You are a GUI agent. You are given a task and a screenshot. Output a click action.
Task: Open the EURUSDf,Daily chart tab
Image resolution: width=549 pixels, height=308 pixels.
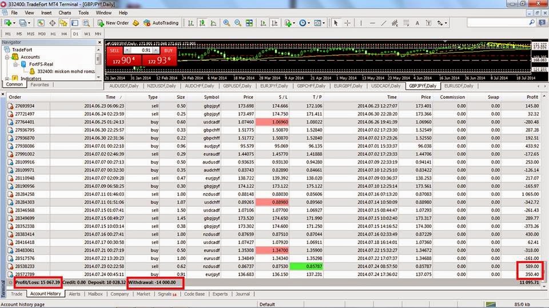[x=459, y=86]
